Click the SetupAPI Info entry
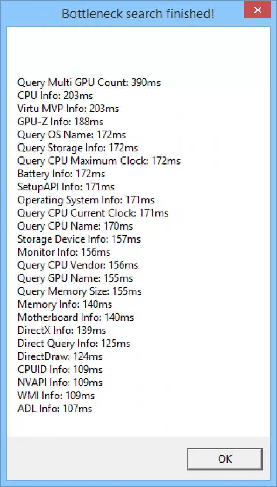Screen dimensions: 277x487 pos(66,187)
